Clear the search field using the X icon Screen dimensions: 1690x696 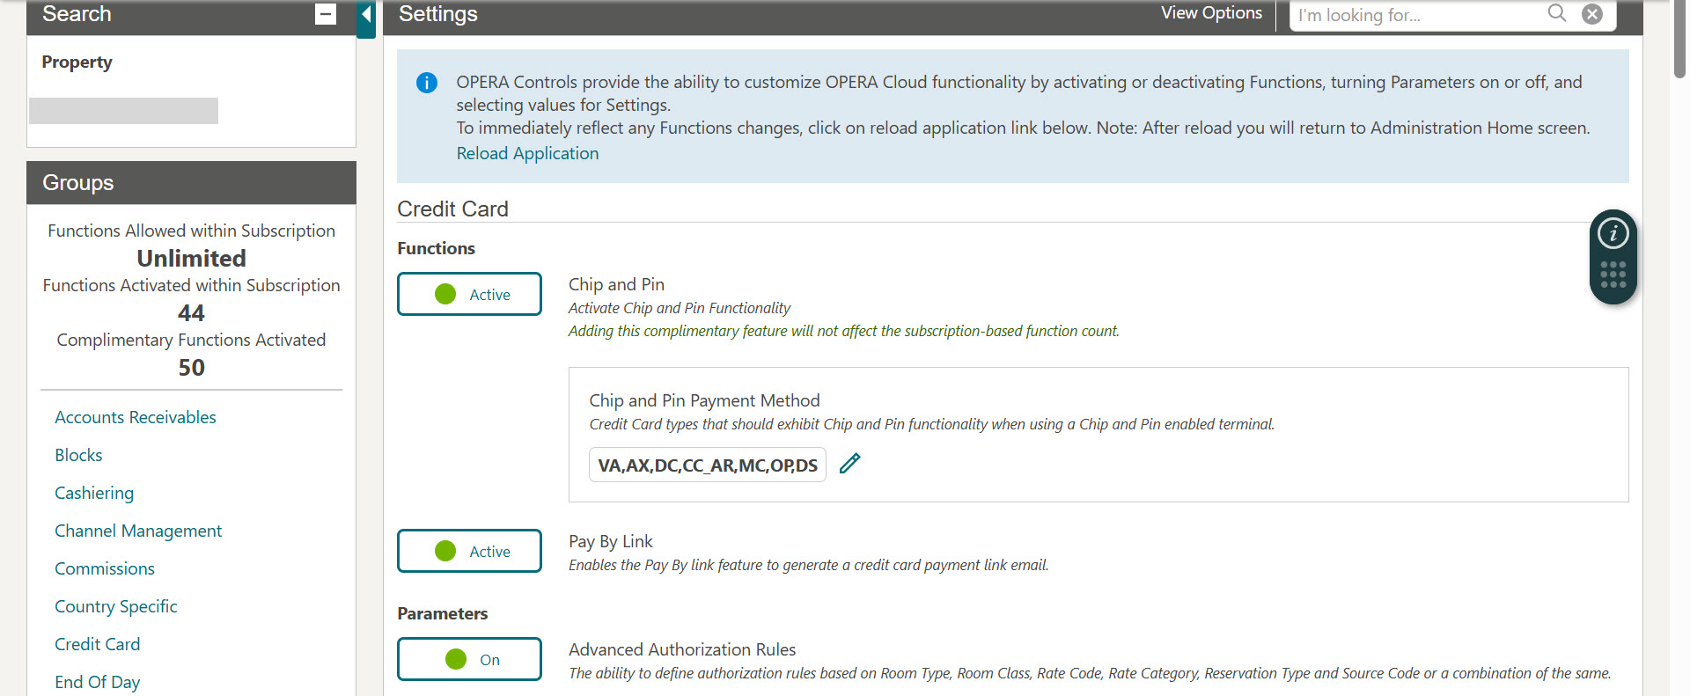(x=1591, y=14)
